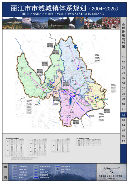Select the magenta 35KV电力线 line sample
This screenshot has height=183, width=129.
click(15, 175)
